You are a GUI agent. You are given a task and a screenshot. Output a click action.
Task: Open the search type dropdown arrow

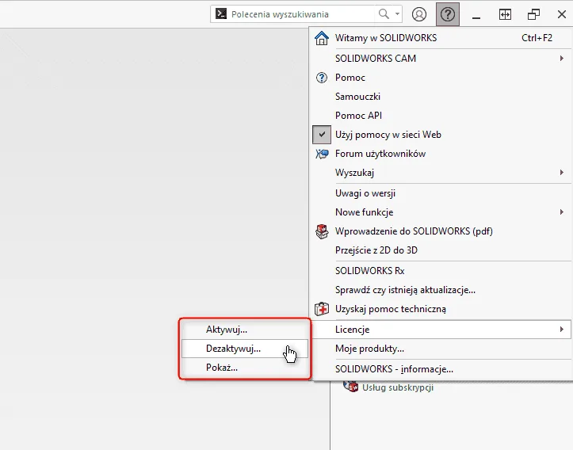[397, 14]
